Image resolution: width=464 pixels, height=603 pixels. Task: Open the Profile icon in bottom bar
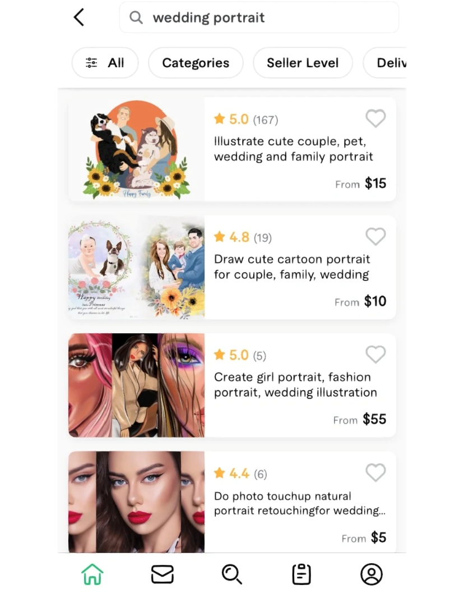[372, 574]
